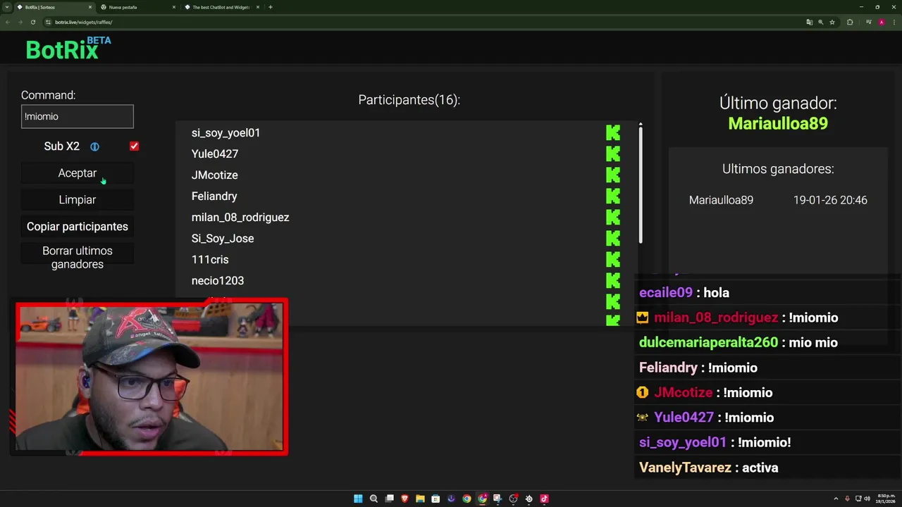Click the Kick icon beside necio1203

(x=612, y=280)
